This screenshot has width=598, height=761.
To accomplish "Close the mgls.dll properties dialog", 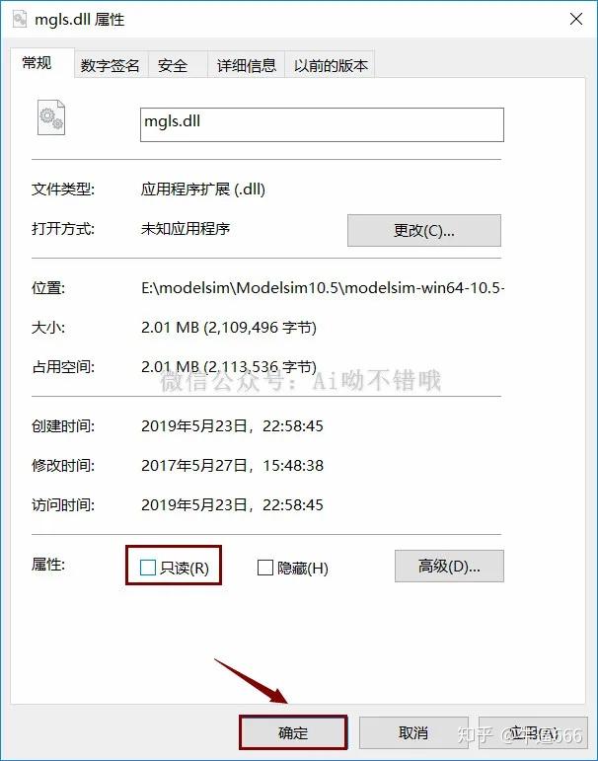I will [576, 19].
